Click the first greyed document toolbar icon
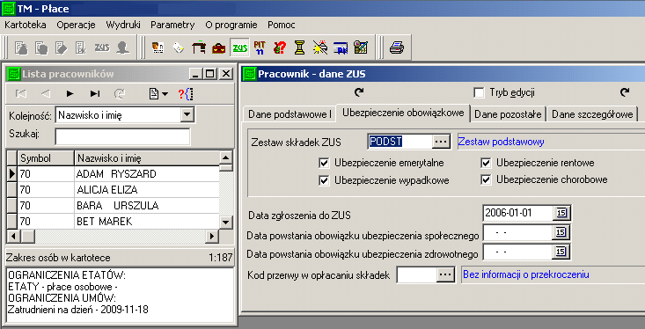The height and width of the screenshot is (329, 645). click(x=21, y=48)
